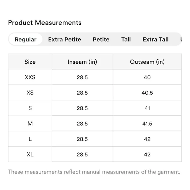Select the Regular fit tab
Image resolution: width=190 pixels, height=190 pixels.
[x=26, y=39]
